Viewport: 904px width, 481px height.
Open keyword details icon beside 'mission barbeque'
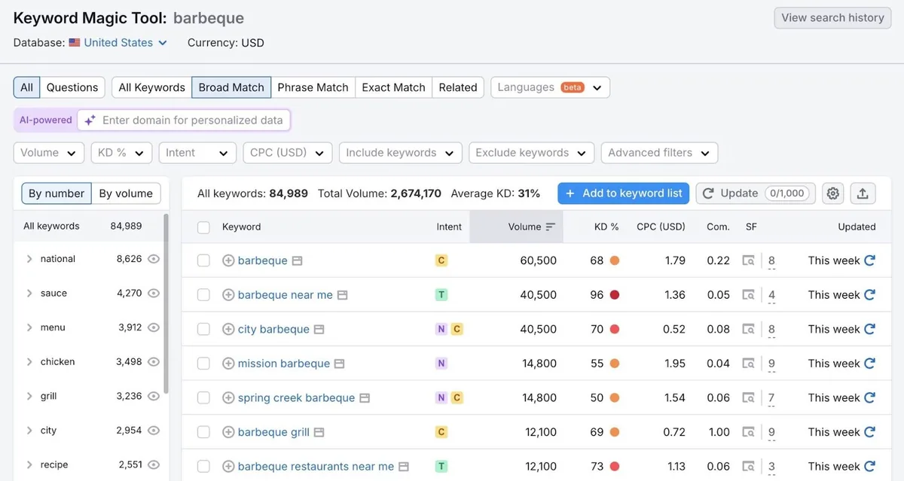pyautogui.click(x=339, y=364)
